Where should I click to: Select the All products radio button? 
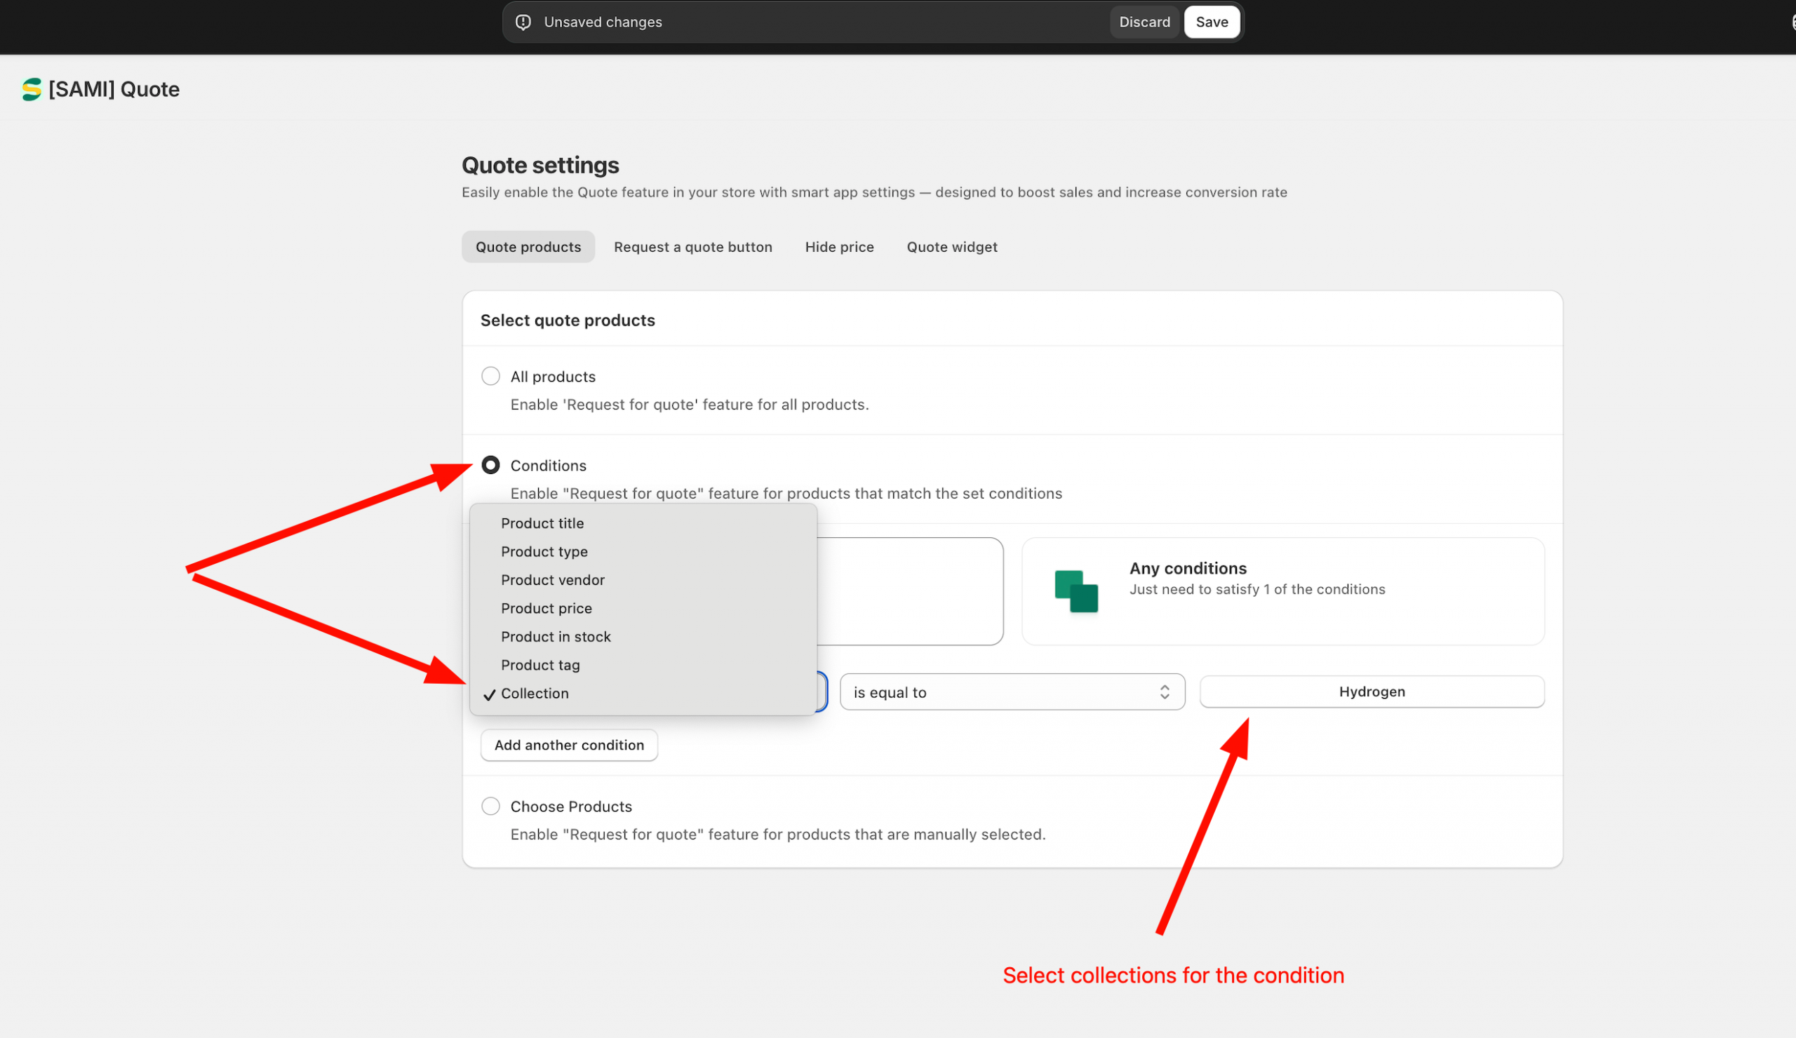point(490,376)
